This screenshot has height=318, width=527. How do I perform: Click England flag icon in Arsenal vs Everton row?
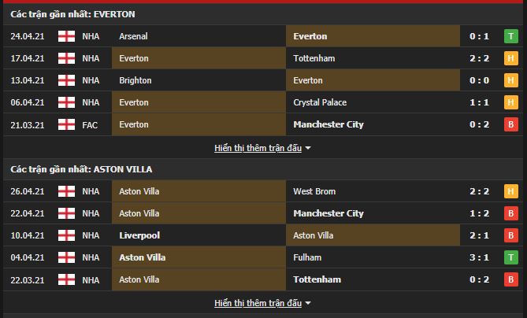tap(65, 36)
